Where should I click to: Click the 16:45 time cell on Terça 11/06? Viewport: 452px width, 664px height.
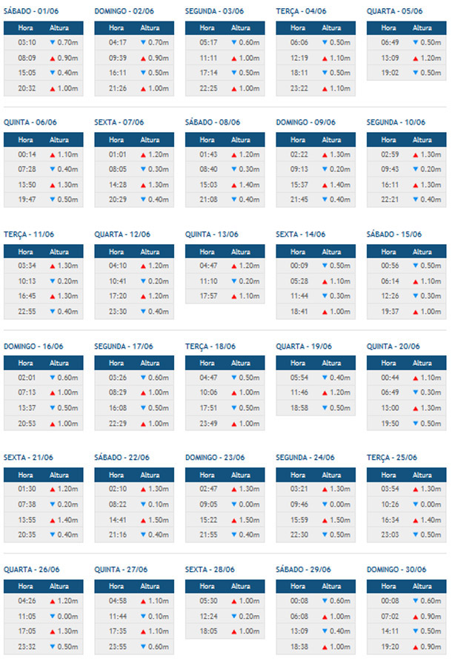click(x=25, y=297)
